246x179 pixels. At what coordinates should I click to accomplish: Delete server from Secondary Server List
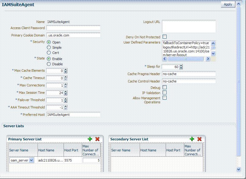(200, 139)
